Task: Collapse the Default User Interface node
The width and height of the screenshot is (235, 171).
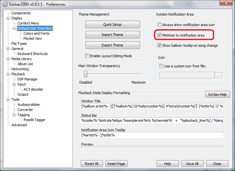Action: pyautogui.click(x=14, y=28)
